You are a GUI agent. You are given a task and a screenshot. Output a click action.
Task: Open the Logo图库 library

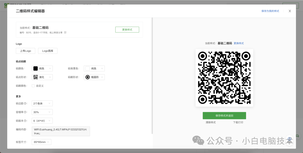[48, 51]
